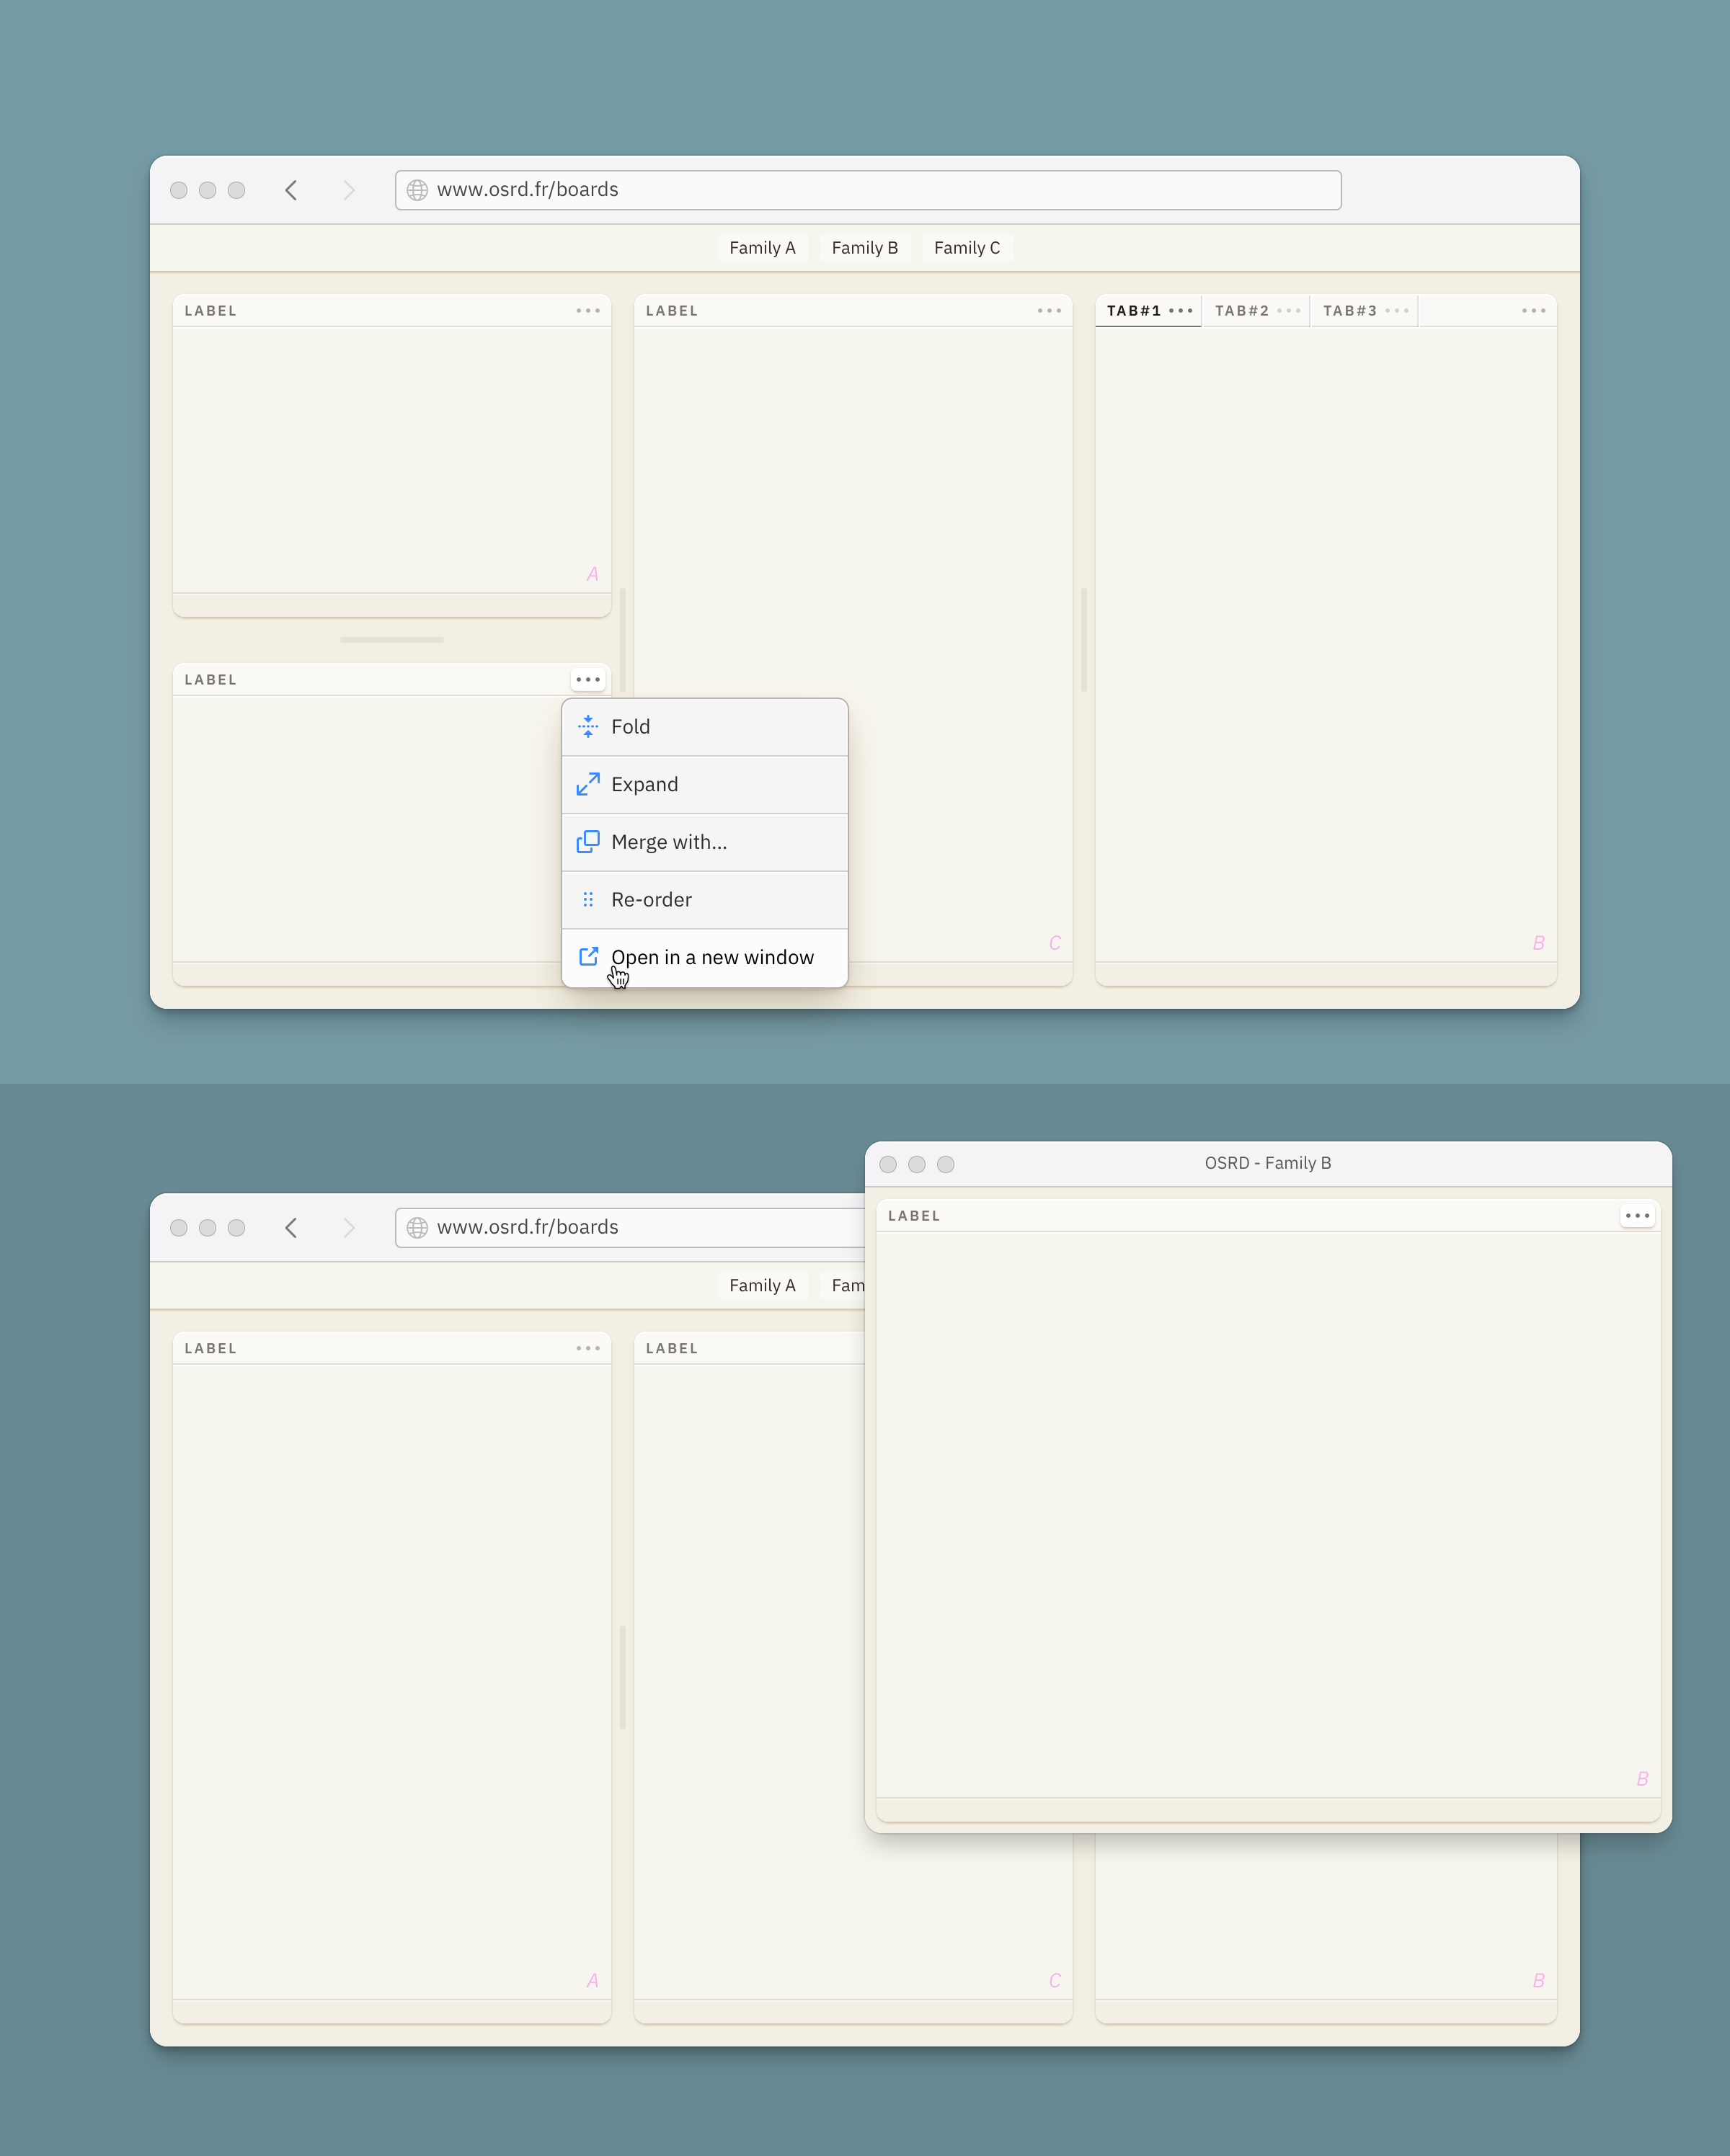This screenshot has height=2156, width=1730.
Task: Click the Merge with overlapping squares icon
Action: point(587,842)
